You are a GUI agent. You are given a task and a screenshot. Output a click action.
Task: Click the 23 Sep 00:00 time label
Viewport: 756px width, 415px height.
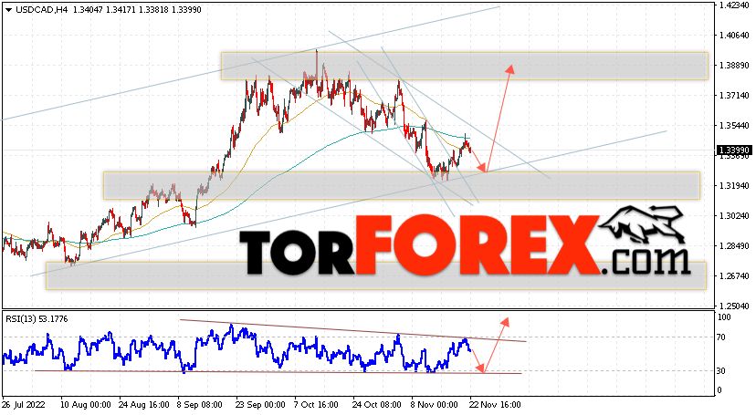(x=261, y=405)
